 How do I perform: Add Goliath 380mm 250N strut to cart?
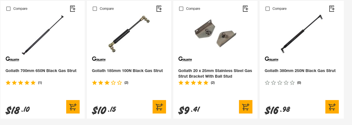(332, 107)
